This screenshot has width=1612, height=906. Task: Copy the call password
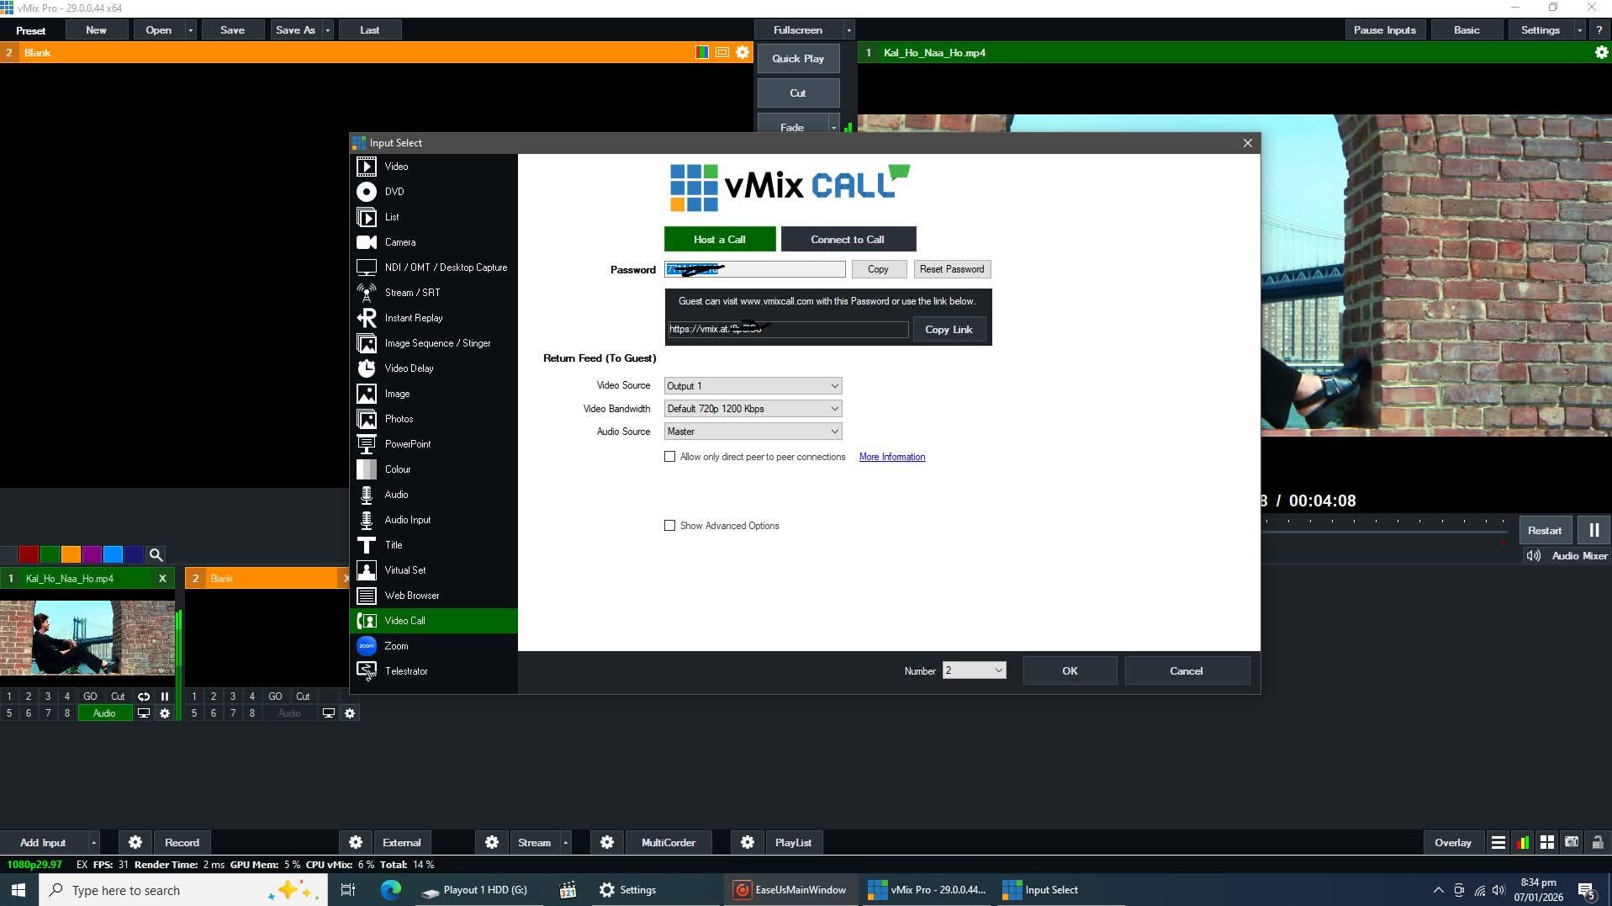pyautogui.click(x=878, y=269)
